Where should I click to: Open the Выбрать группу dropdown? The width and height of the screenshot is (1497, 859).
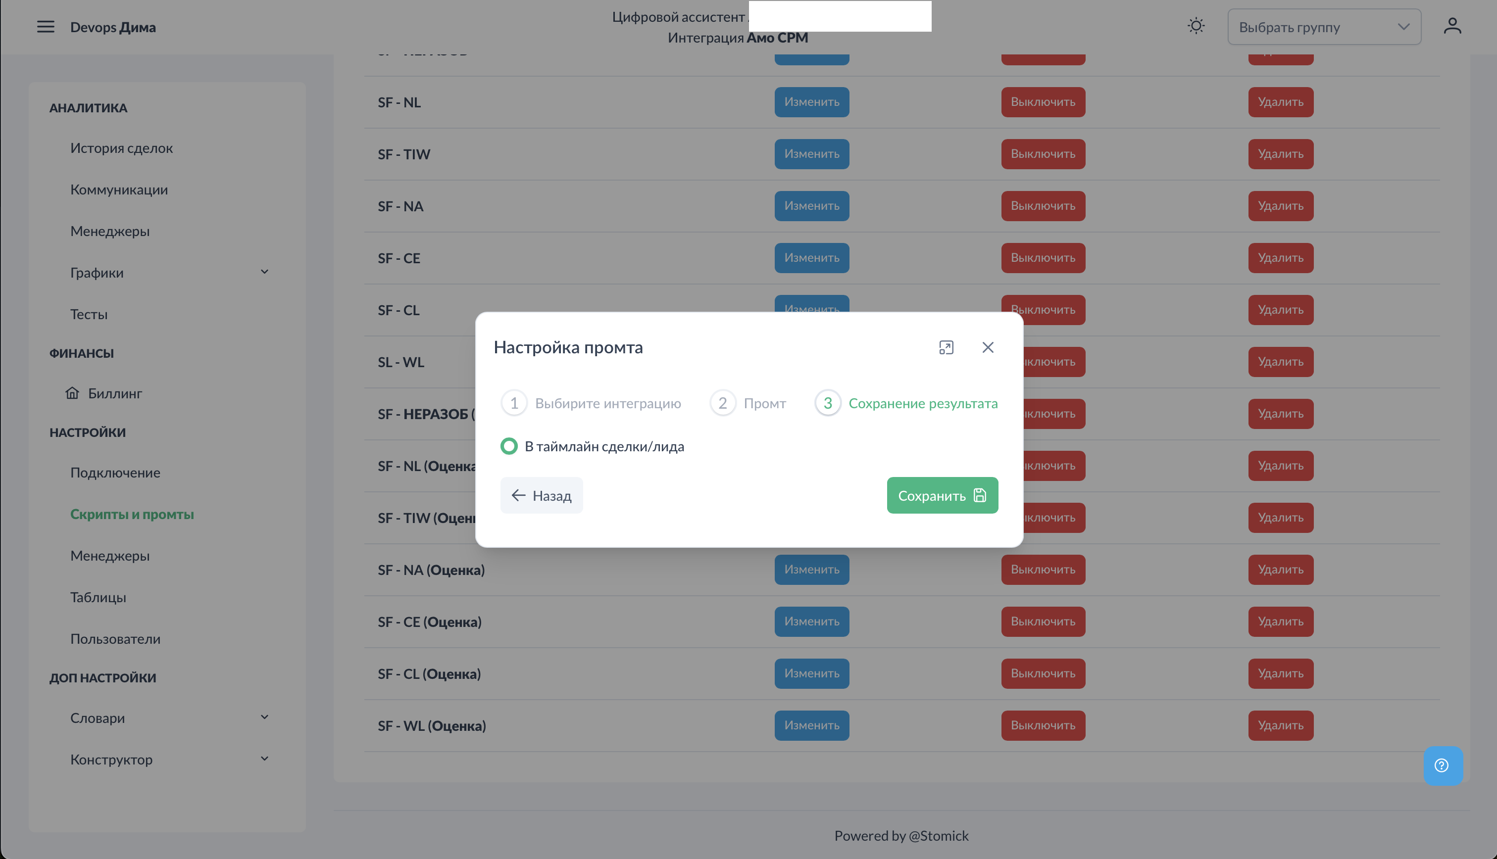[1324, 27]
